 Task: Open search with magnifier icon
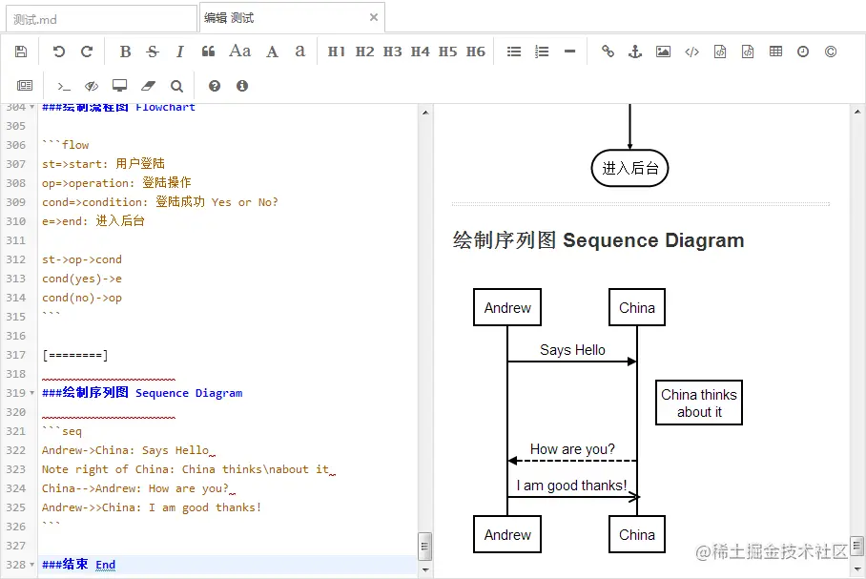point(176,86)
